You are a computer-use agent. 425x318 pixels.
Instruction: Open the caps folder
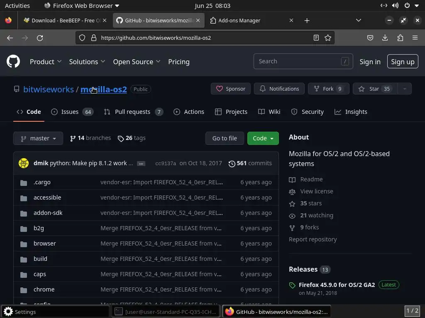coord(40,274)
